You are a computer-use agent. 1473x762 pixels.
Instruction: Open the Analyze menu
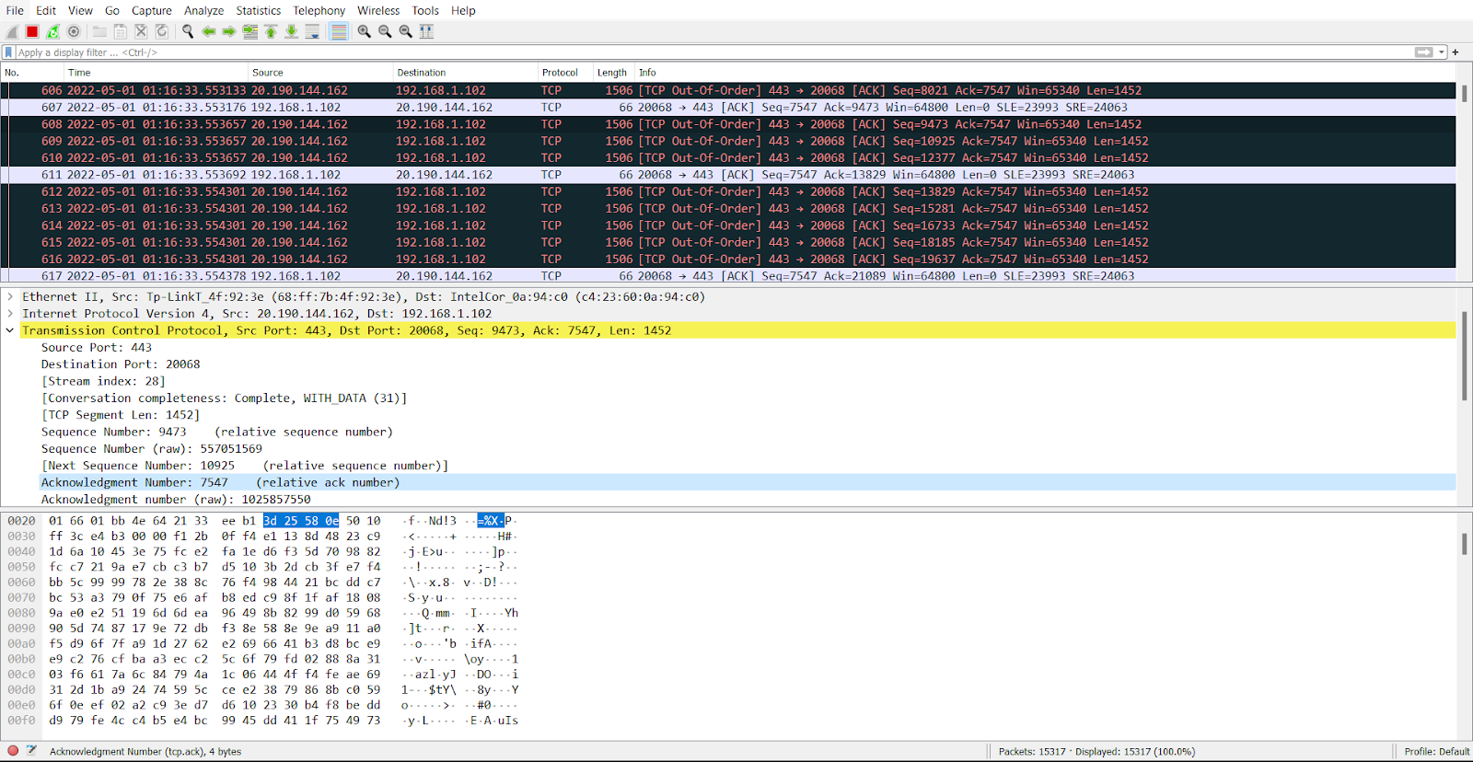(203, 10)
